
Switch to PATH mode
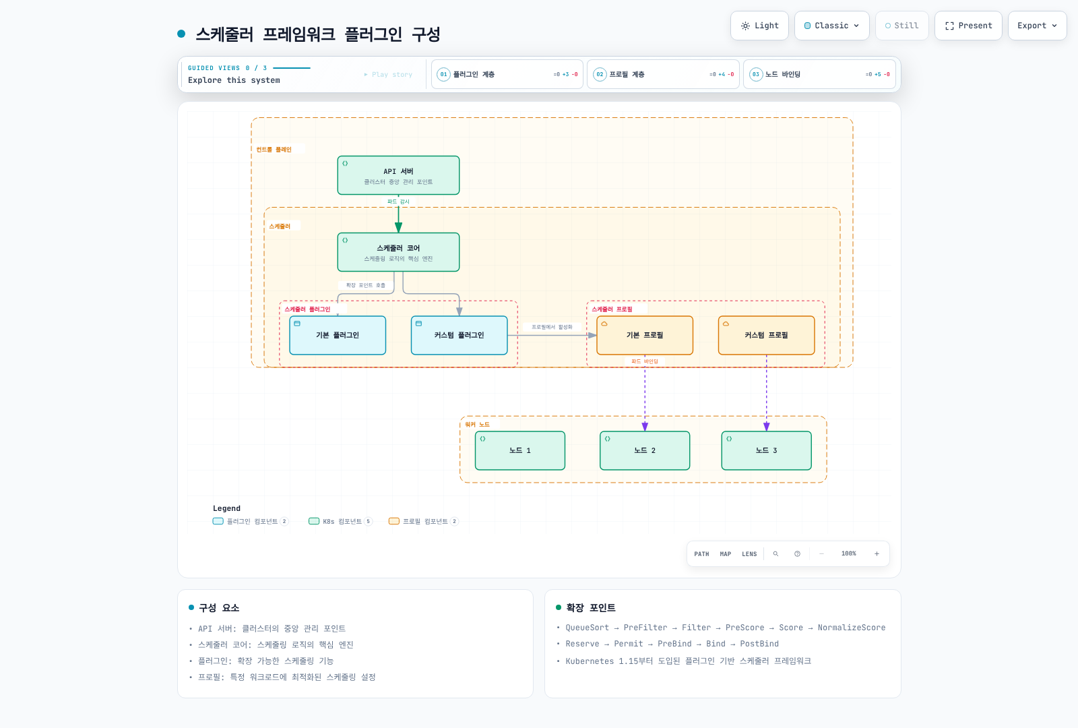(x=701, y=554)
